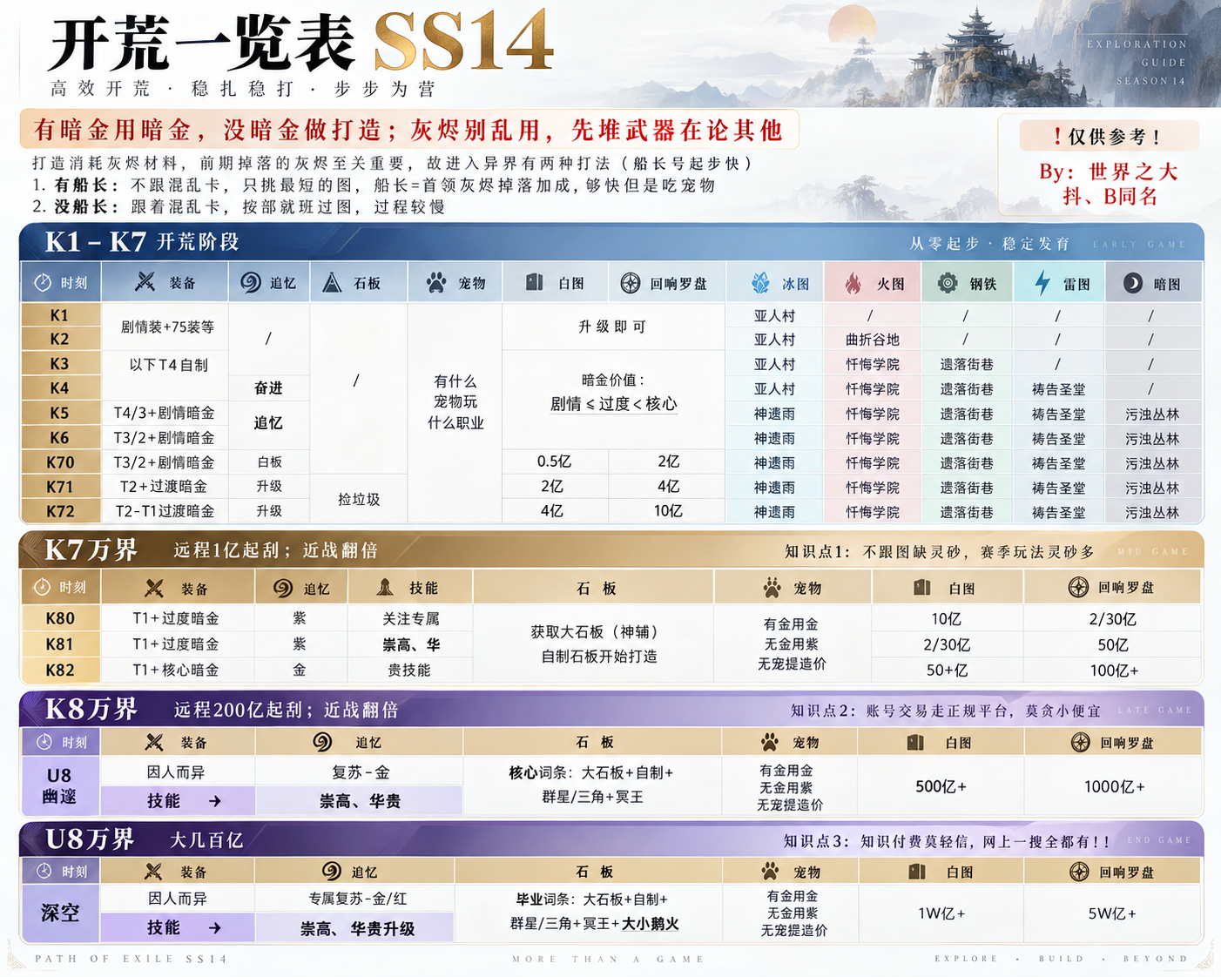The image size is (1221, 977).
Task: Click the 升级即可 cell
Action: tap(612, 327)
